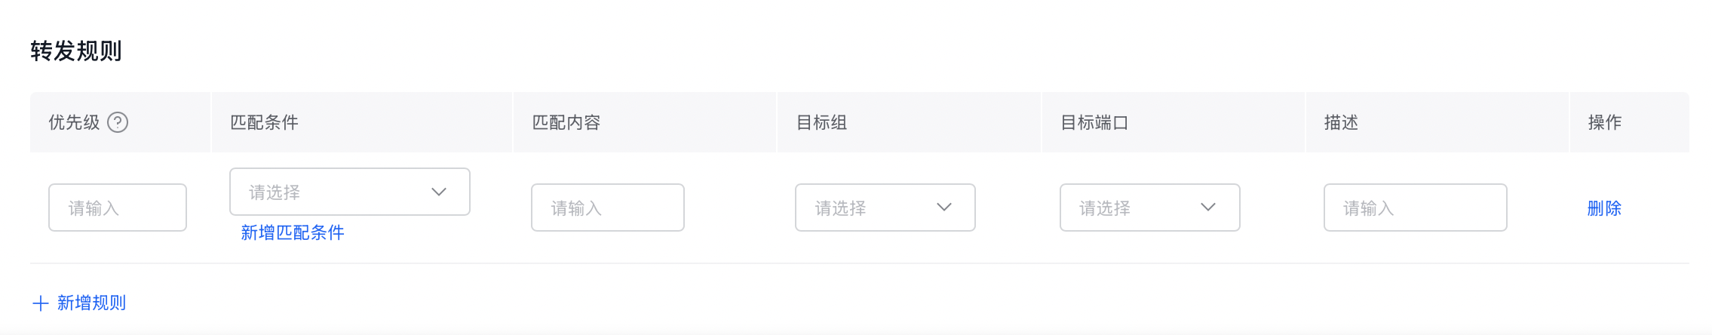Open the 匹配条件 请选择 dropdown

332,192
